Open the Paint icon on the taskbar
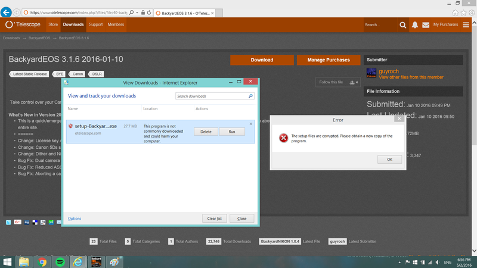This screenshot has height=268, width=477. pos(114,262)
